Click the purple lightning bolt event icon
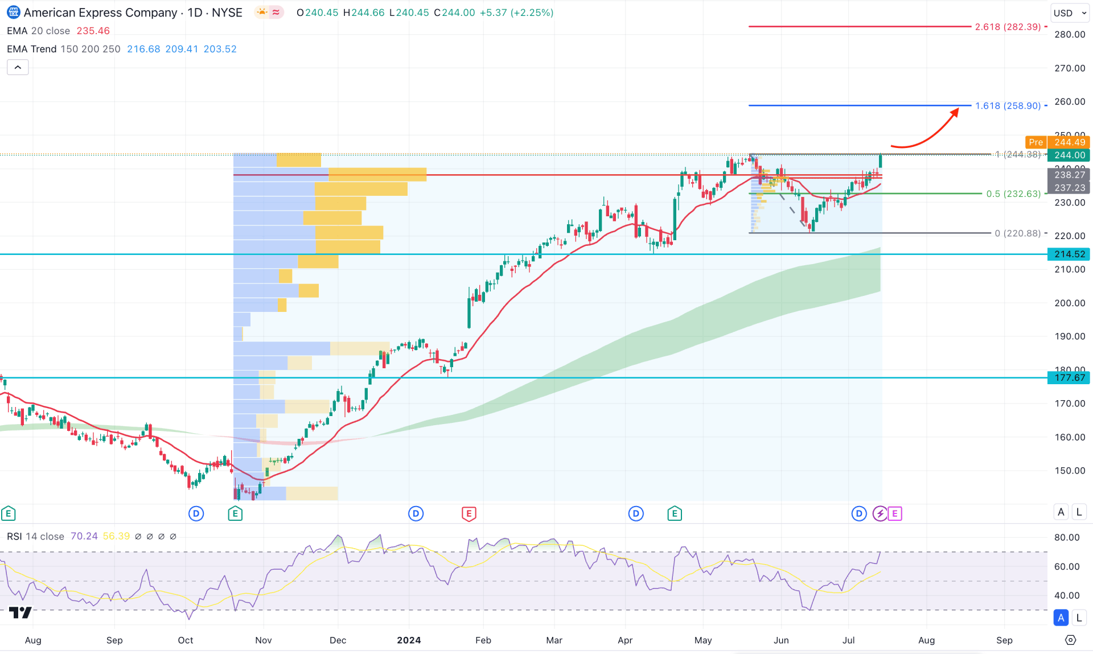 click(880, 514)
